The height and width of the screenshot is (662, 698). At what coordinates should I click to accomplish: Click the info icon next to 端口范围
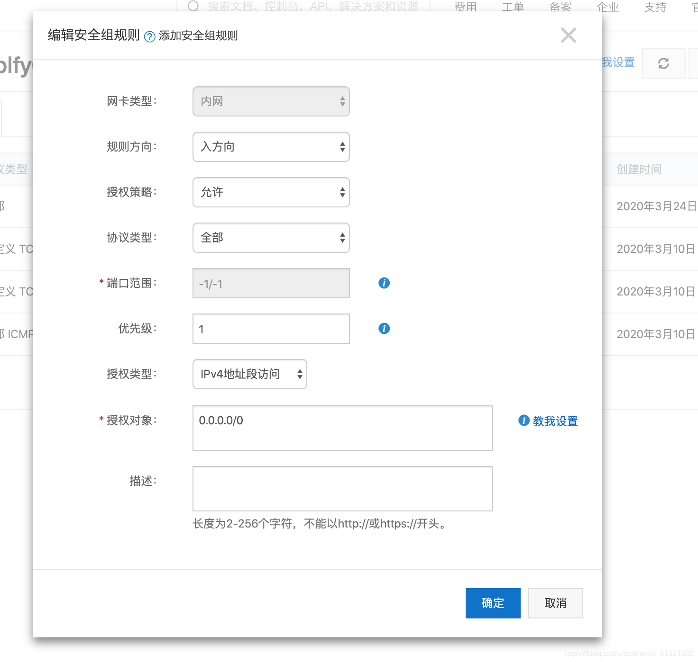pos(384,283)
